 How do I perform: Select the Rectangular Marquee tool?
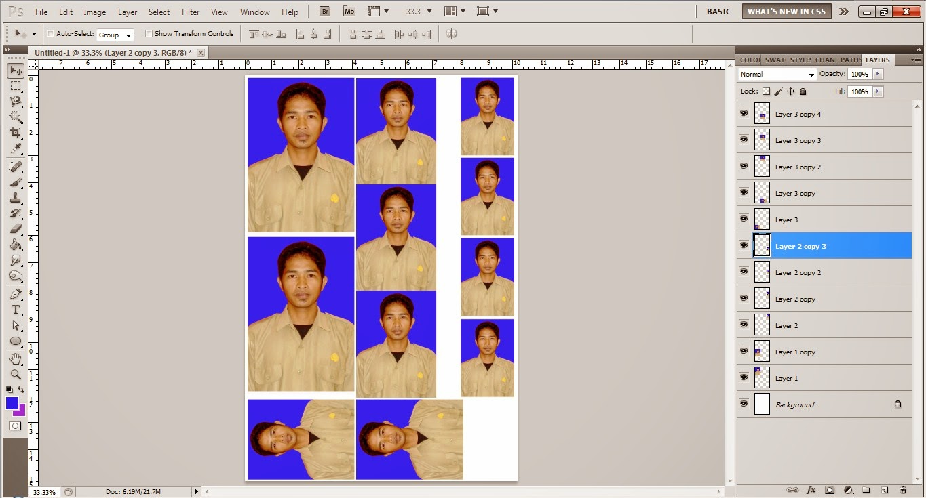(16, 86)
